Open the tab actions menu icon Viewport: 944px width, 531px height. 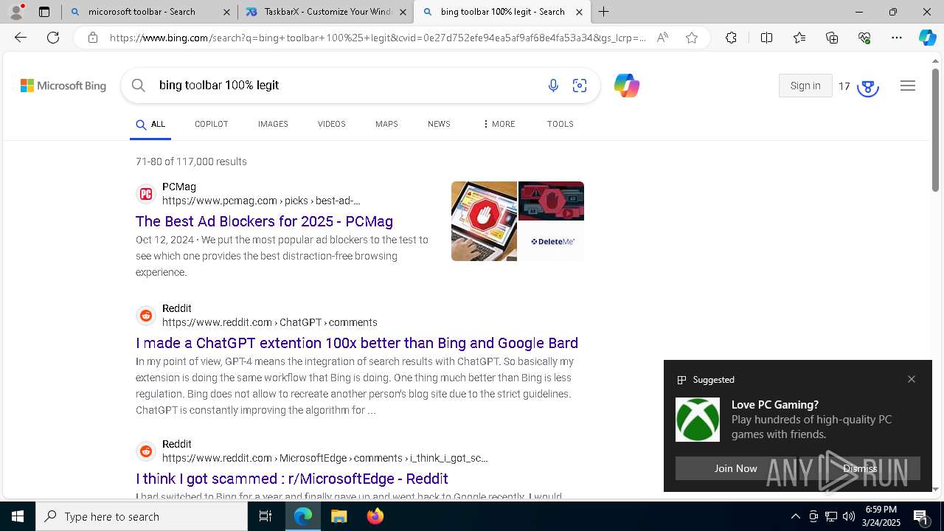44,12
